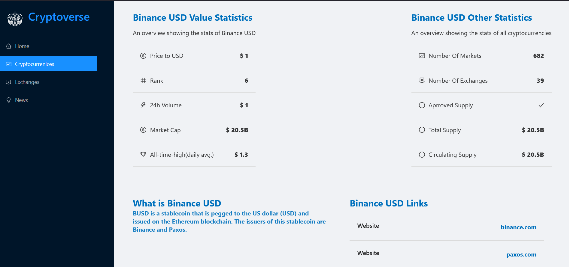
Task: Click the Number Of Markets chart icon
Action: coord(422,56)
